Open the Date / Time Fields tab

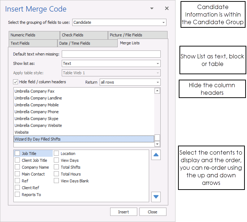[75, 43]
